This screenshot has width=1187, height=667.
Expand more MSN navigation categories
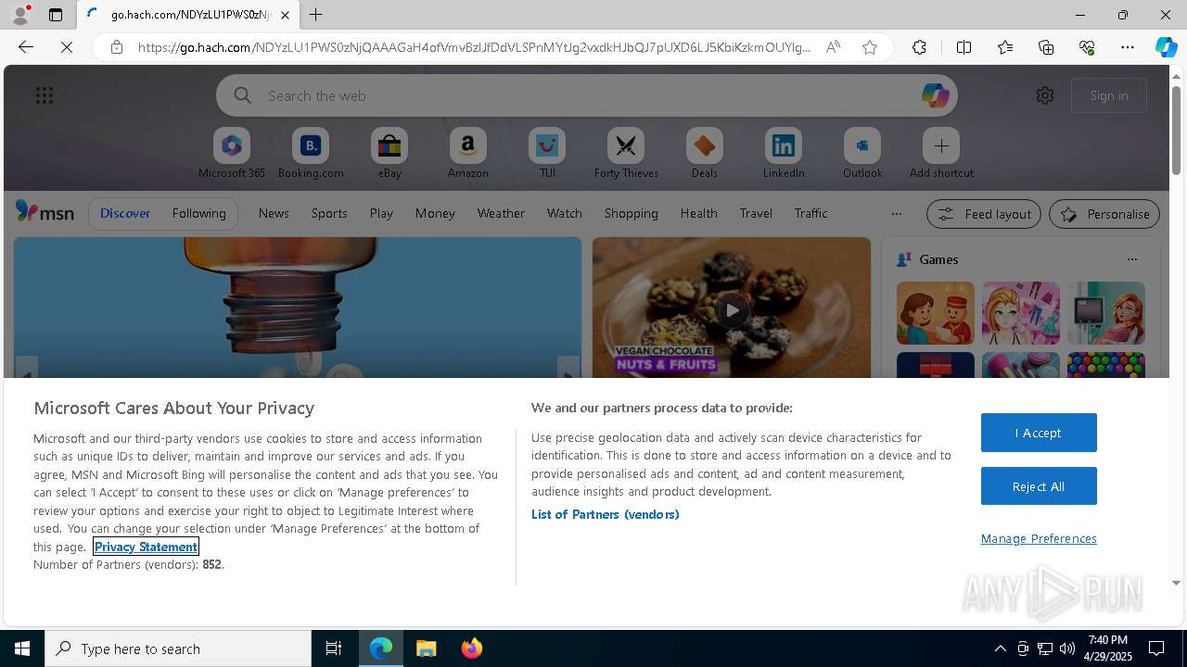896,214
